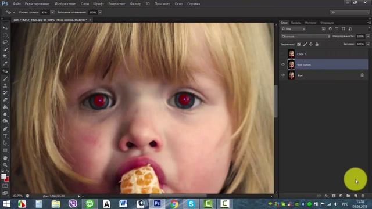Toggle shape layers filter
Screen dimensions: 372x209
344,29
